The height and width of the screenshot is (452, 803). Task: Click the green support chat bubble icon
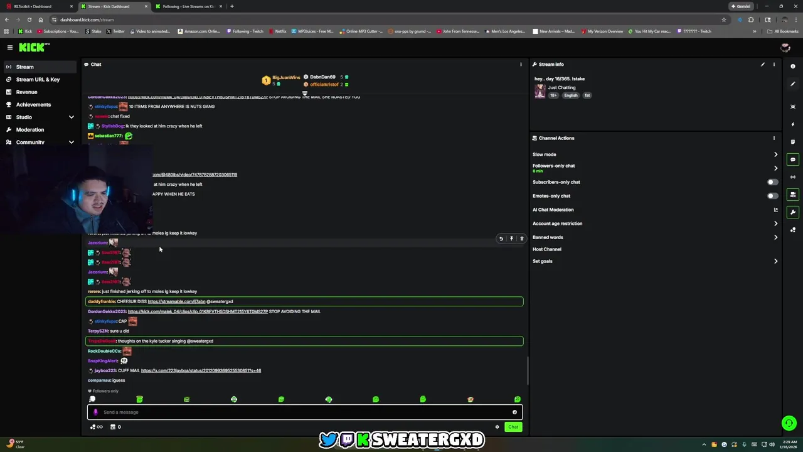tap(789, 423)
